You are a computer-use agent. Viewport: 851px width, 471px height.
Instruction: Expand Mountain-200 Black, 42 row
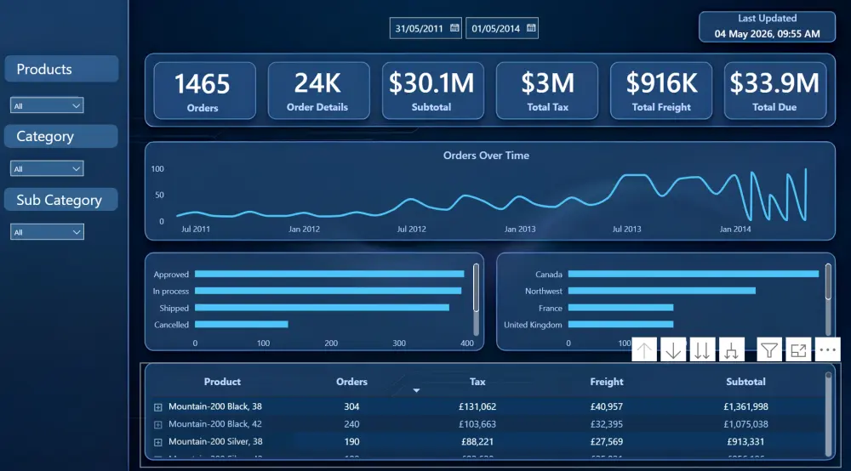pyautogui.click(x=158, y=424)
